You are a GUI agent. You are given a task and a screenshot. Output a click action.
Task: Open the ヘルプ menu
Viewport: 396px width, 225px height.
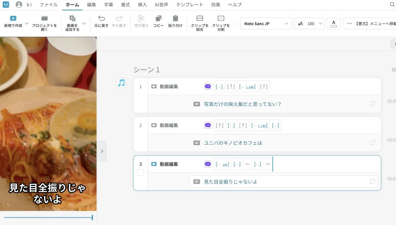(x=235, y=5)
